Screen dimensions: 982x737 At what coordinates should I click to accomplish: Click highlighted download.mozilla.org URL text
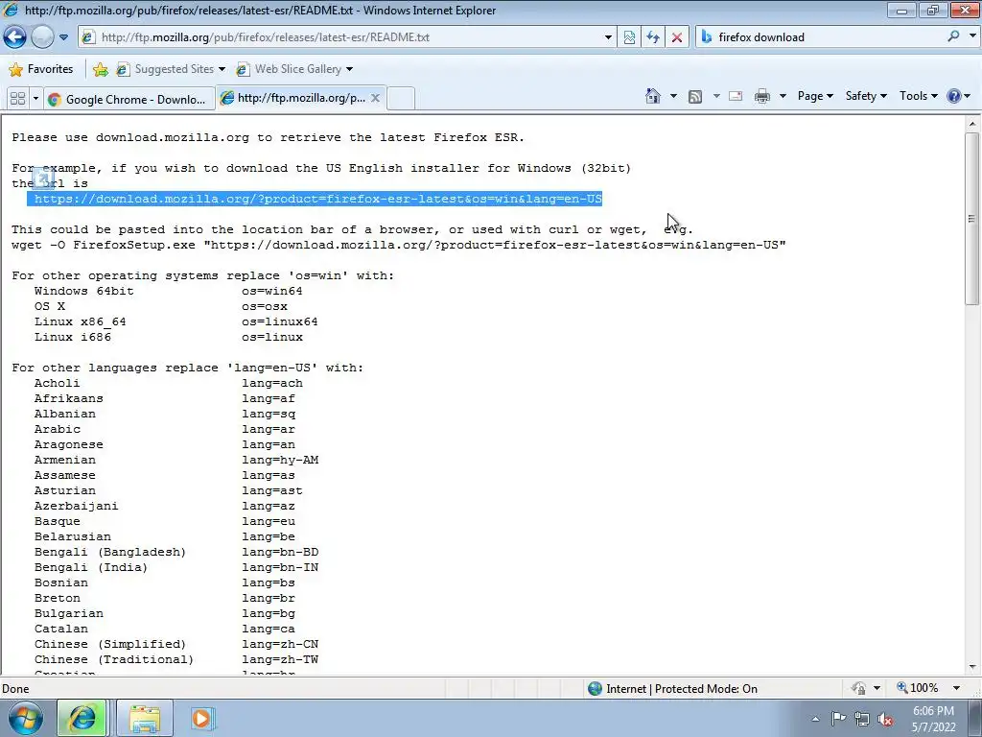[318, 199]
